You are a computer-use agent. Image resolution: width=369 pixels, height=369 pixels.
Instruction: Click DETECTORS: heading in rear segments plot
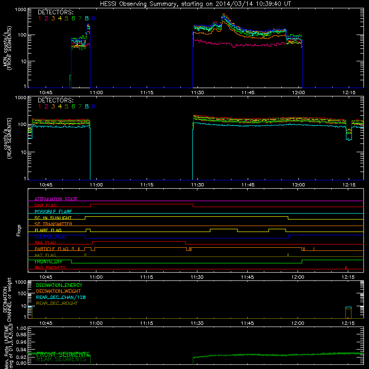55,100
